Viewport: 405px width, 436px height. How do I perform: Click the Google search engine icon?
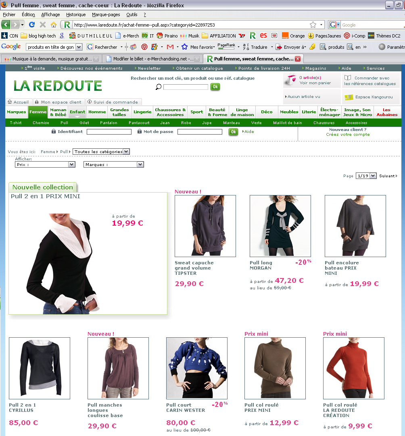pyautogui.click(x=333, y=25)
